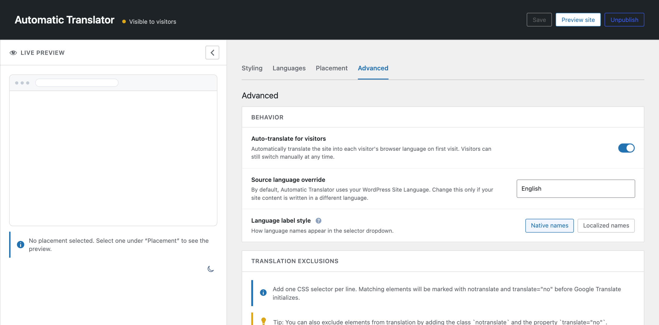Screen dimensions: 659x325
Task: Click the lightbulb tip icon
Action: 264,321
